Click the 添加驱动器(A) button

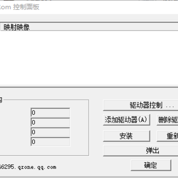(x=127, y=120)
